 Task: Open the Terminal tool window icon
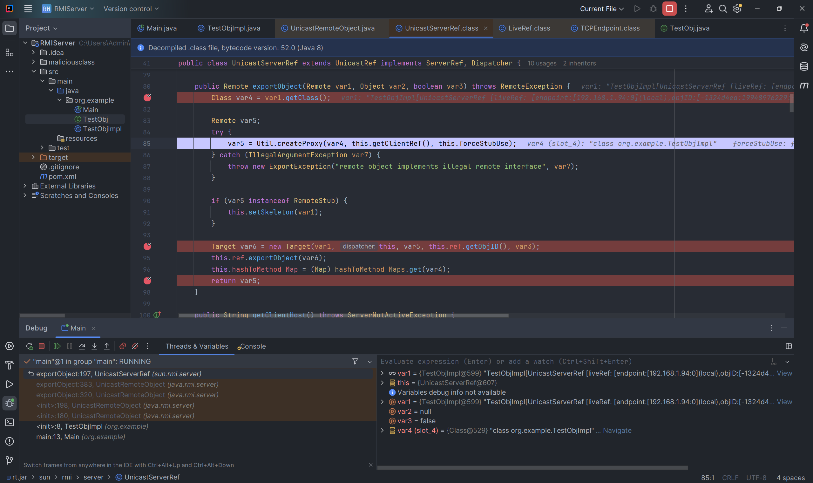pyautogui.click(x=10, y=422)
